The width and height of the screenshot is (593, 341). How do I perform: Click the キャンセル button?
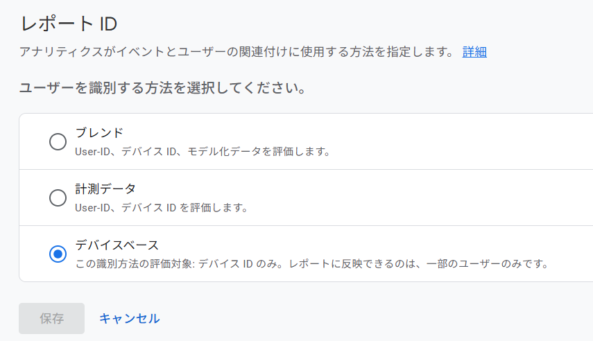coord(129,318)
